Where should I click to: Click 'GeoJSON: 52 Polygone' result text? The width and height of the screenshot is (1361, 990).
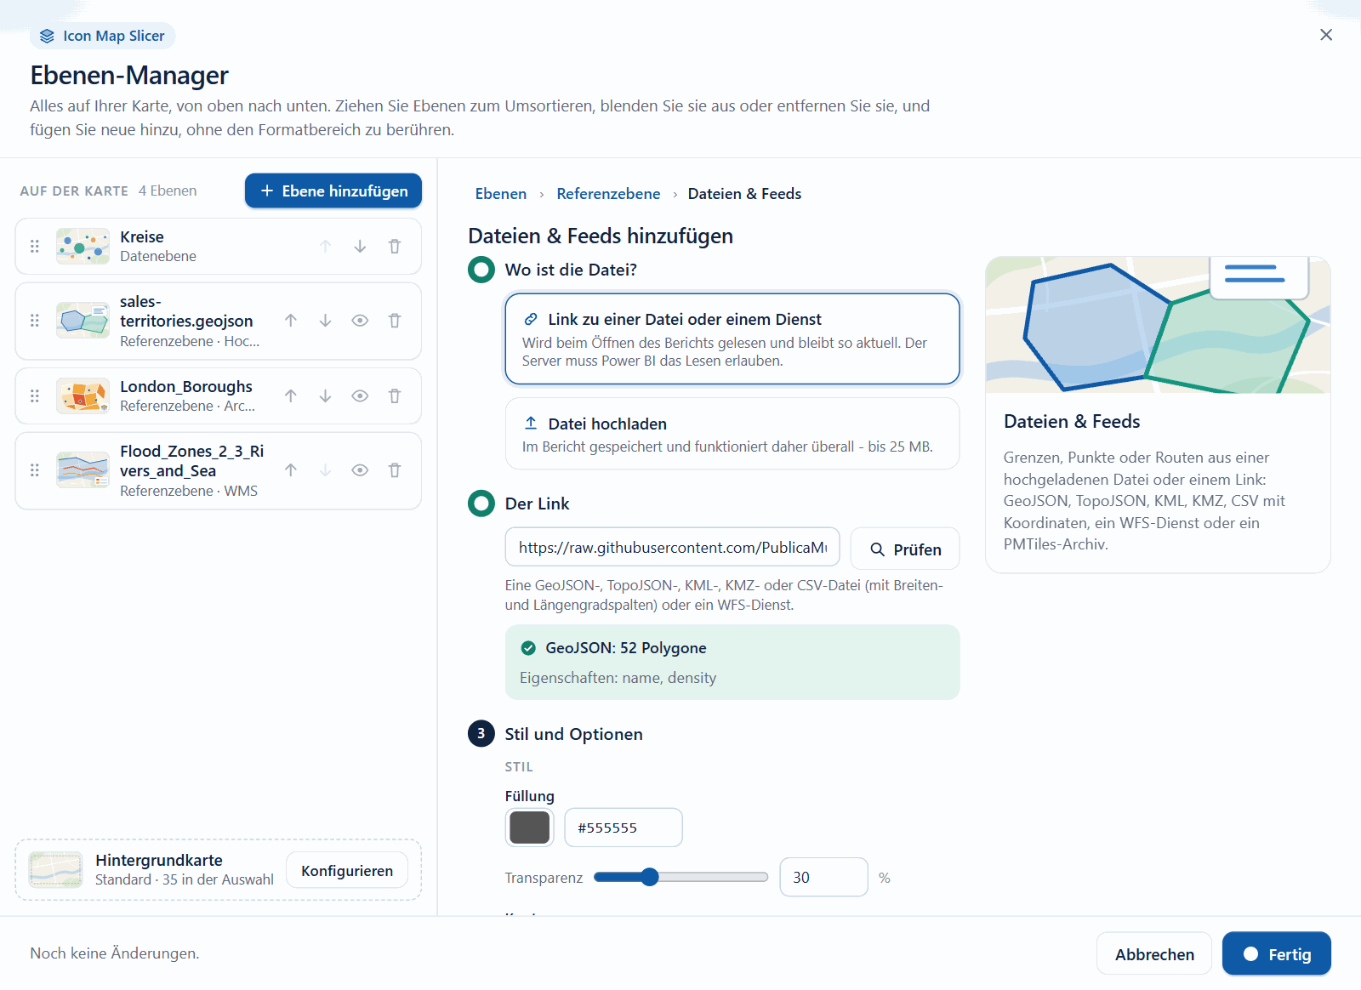pos(626,648)
